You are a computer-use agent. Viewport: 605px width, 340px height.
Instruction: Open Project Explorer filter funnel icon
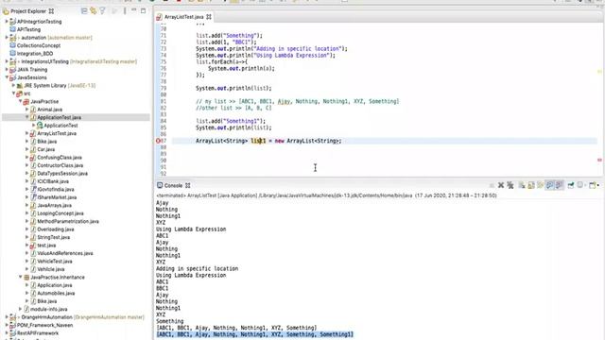coord(102,11)
